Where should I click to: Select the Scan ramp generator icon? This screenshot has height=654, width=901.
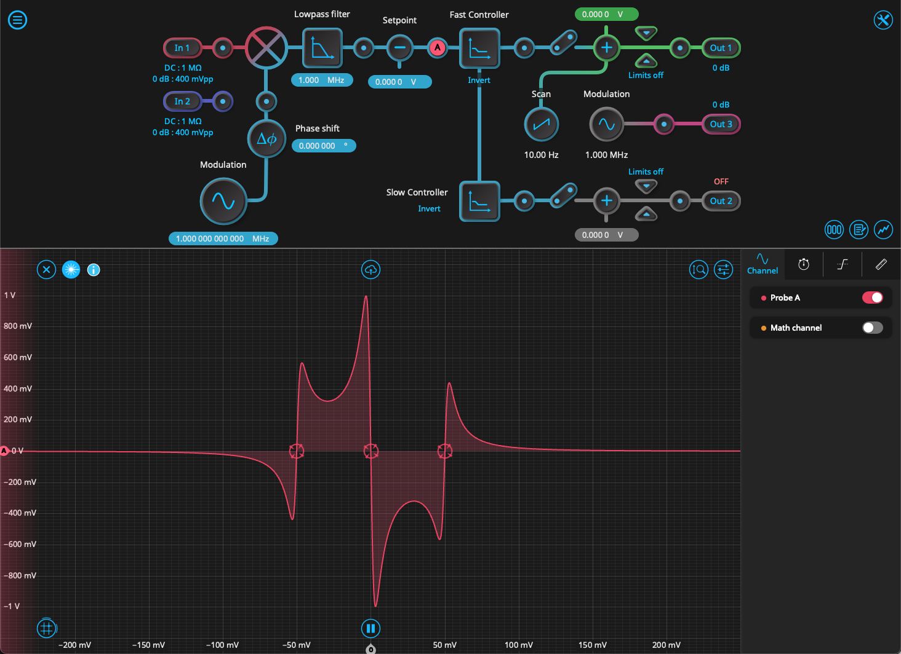541,125
